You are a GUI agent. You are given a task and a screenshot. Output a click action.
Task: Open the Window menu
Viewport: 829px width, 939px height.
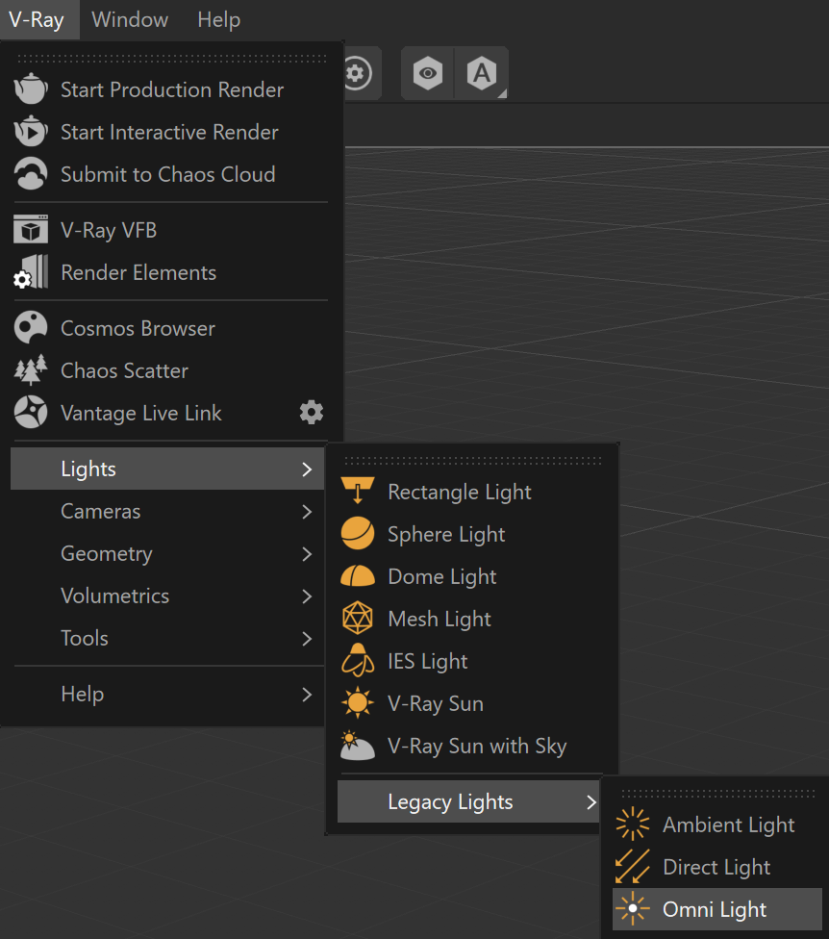point(130,20)
